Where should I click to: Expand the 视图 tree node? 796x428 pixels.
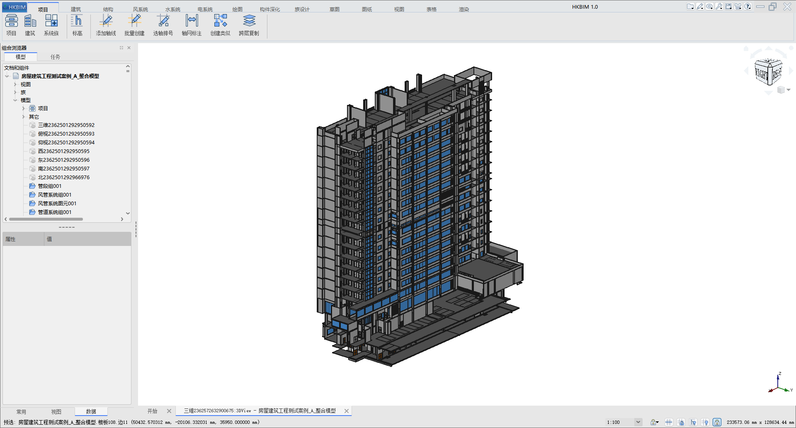pos(15,84)
